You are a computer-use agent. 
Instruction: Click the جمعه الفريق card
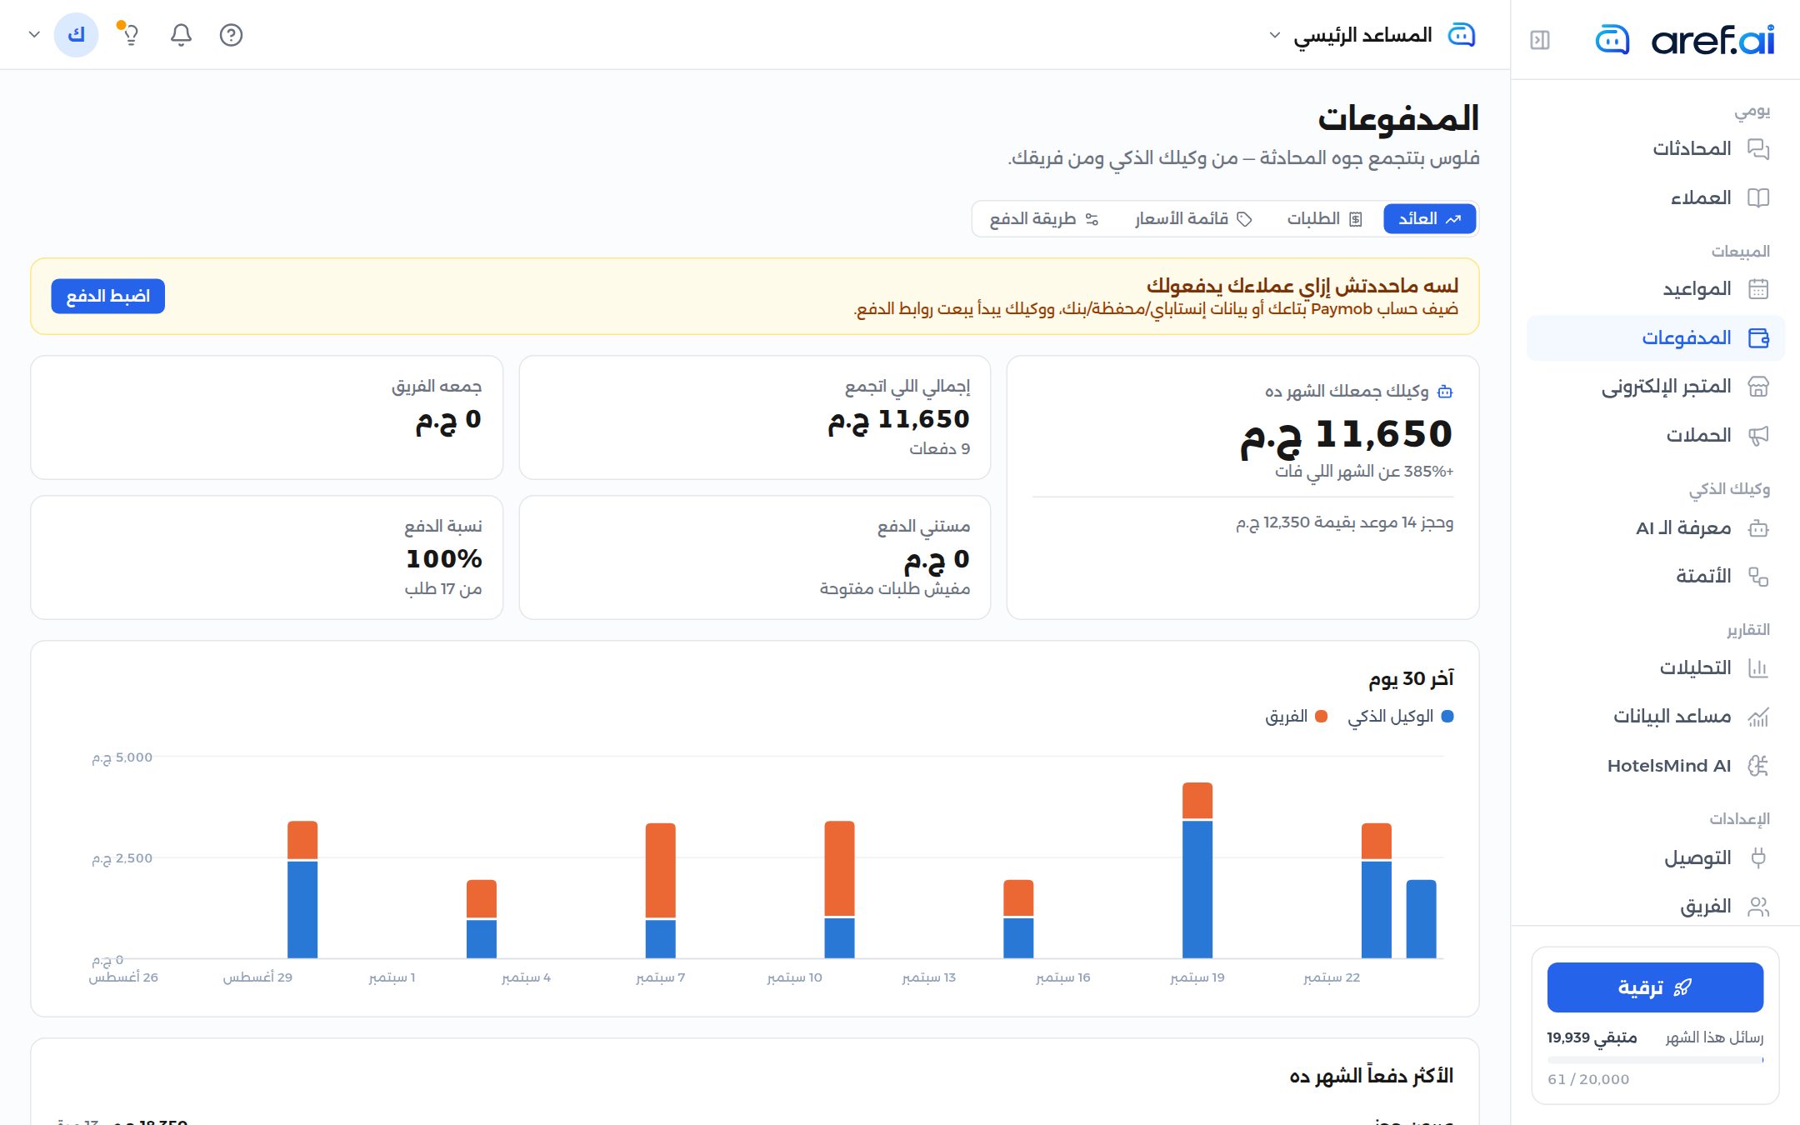(267, 417)
